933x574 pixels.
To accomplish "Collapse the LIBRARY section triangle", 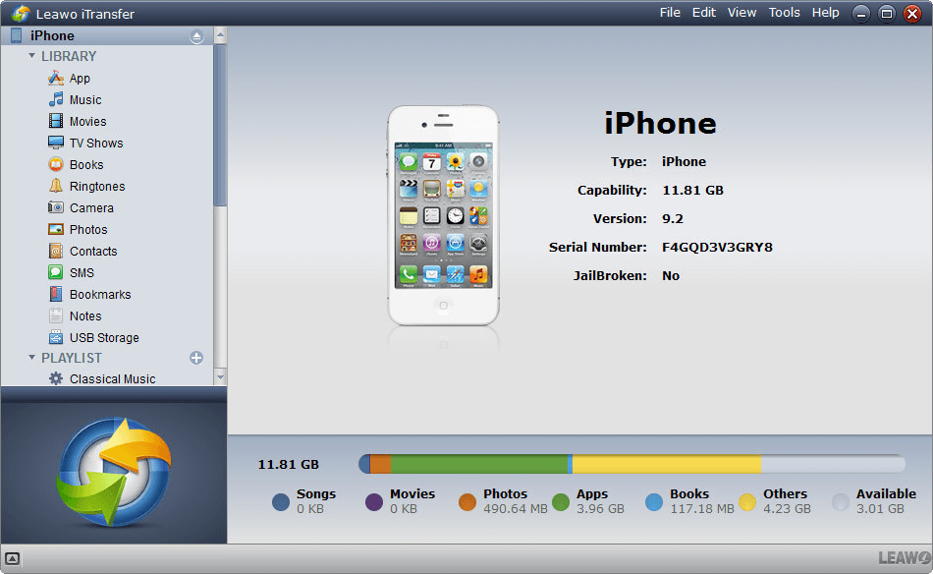I will point(32,55).
